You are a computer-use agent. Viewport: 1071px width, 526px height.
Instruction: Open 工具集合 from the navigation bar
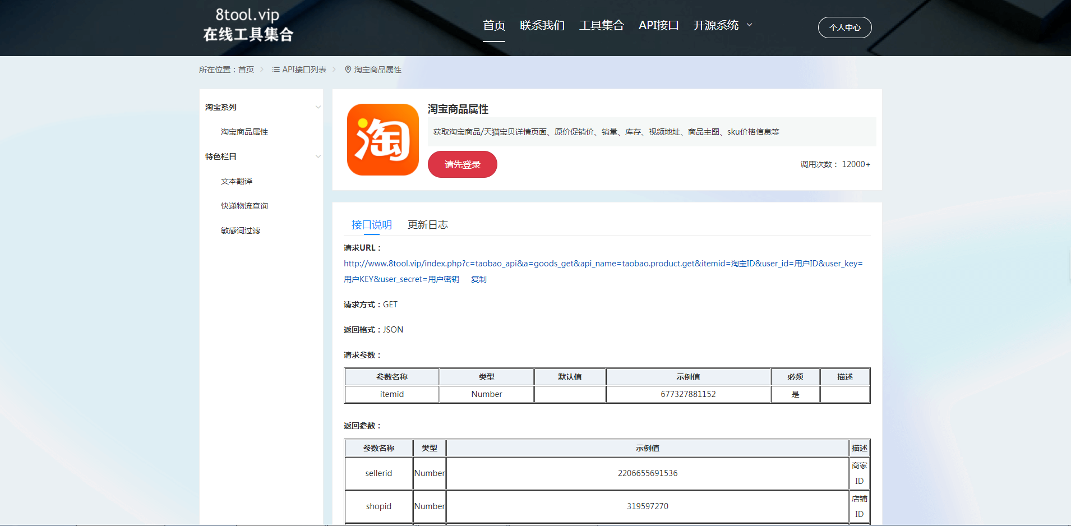[601, 25]
